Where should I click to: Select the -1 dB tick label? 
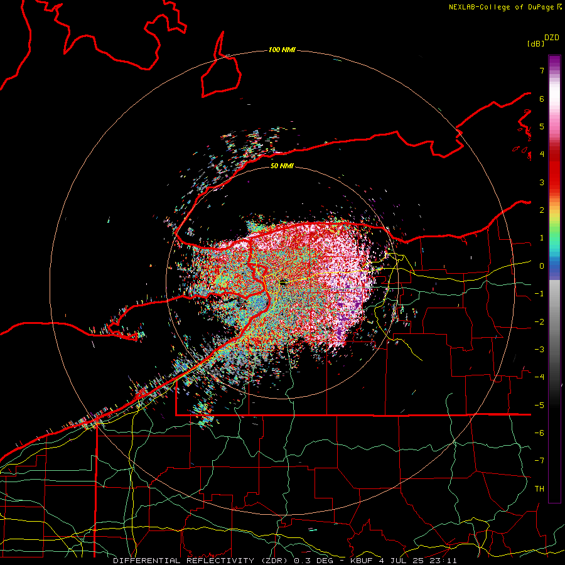539,294
